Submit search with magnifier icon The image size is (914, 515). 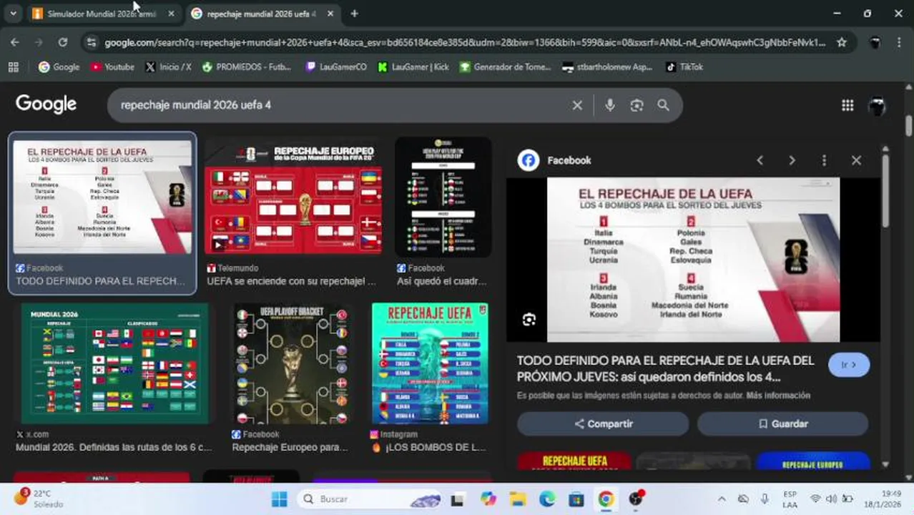point(664,105)
